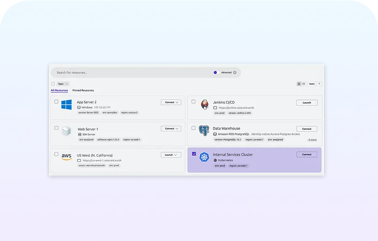This screenshot has height=241, width=378.
Task: Click the Jenkins CI/CD mascot icon
Action: (205, 104)
